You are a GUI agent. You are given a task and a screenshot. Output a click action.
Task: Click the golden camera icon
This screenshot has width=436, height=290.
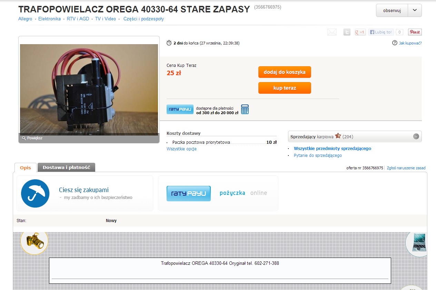click(34, 242)
